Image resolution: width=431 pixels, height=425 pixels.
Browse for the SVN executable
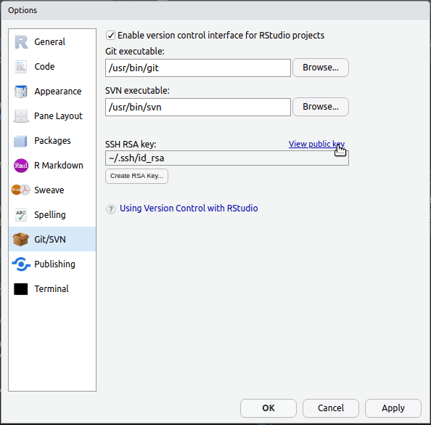click(x=321, y=107)
